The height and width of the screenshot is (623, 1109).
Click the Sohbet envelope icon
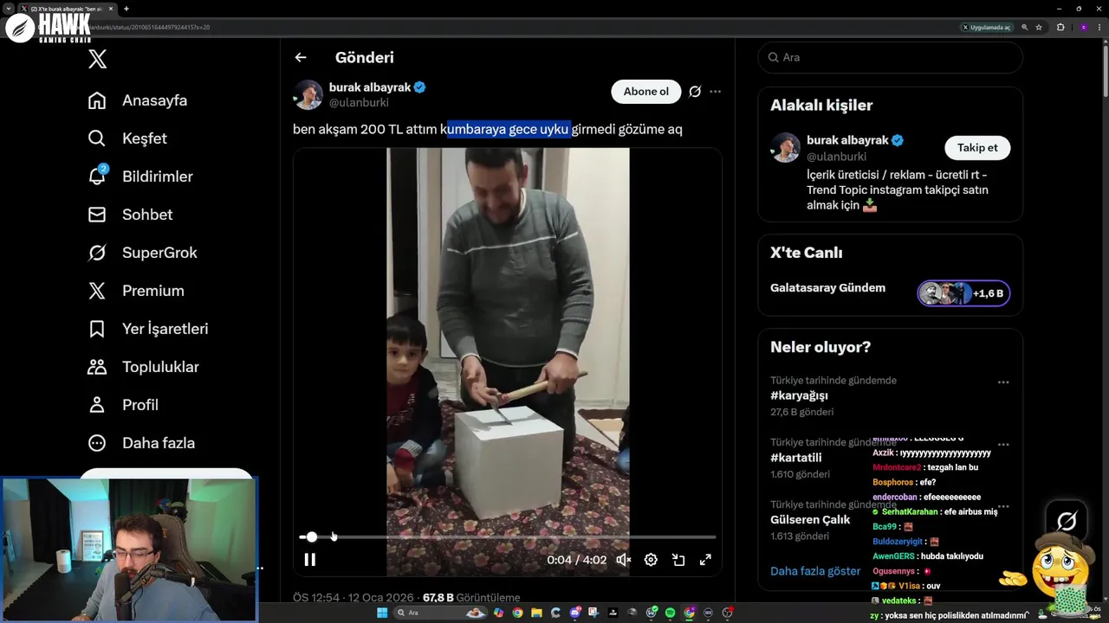point(97,215)
